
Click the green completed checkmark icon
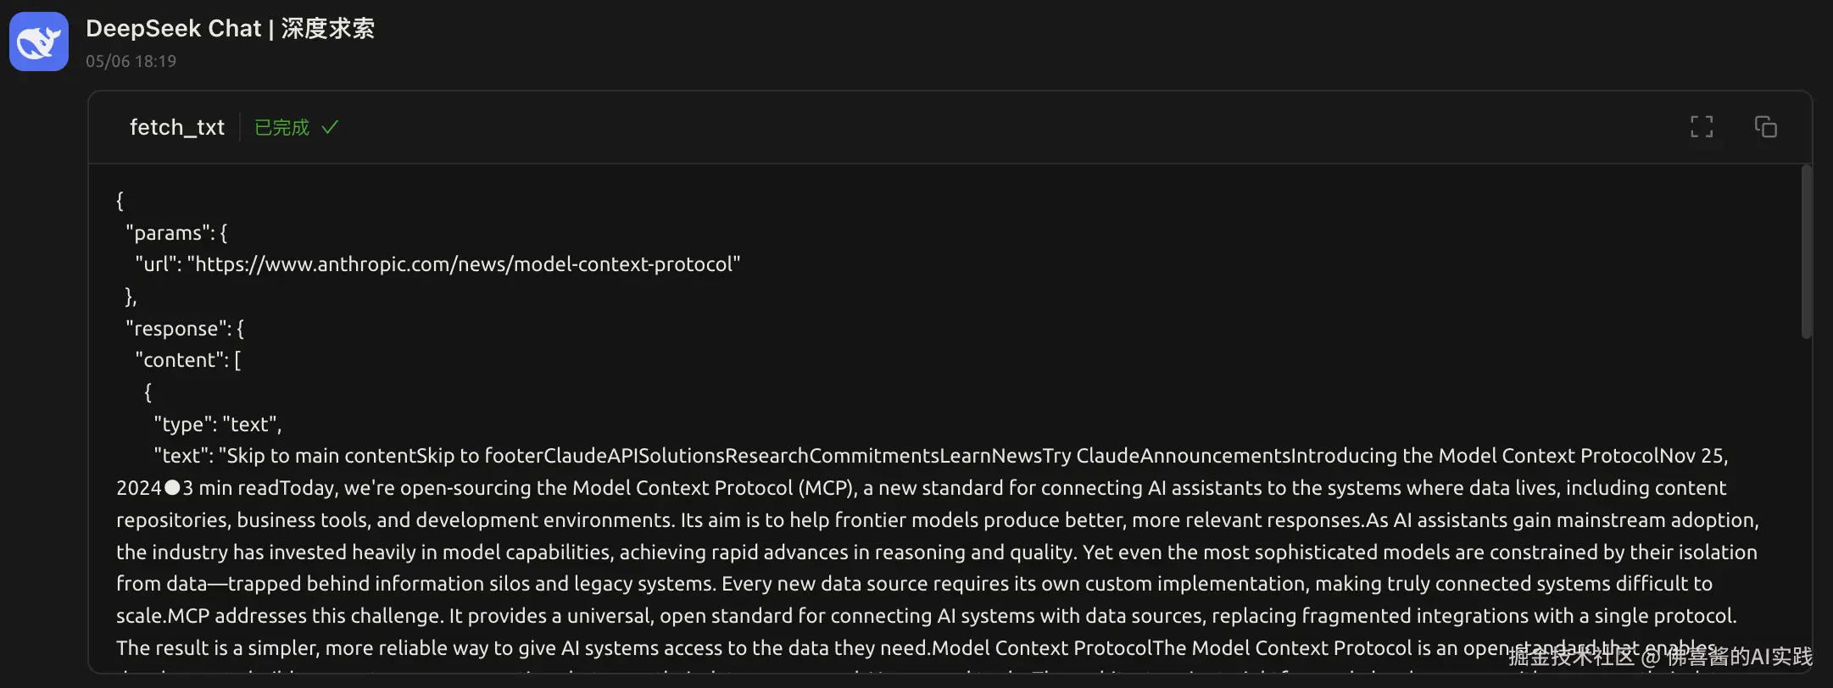330,127
